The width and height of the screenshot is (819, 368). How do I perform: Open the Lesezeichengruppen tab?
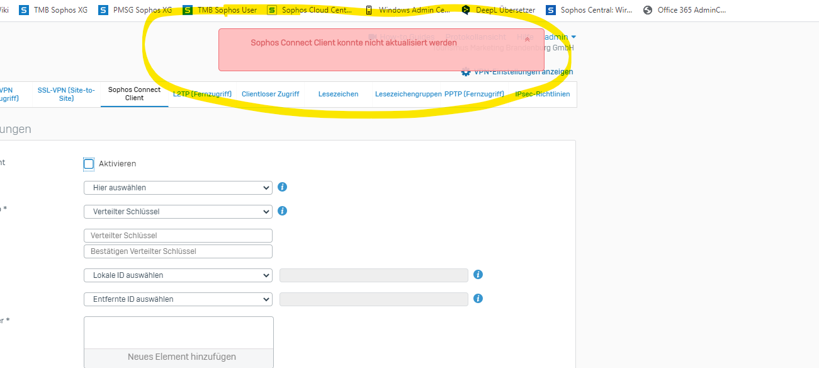click(x=408, y=94)
